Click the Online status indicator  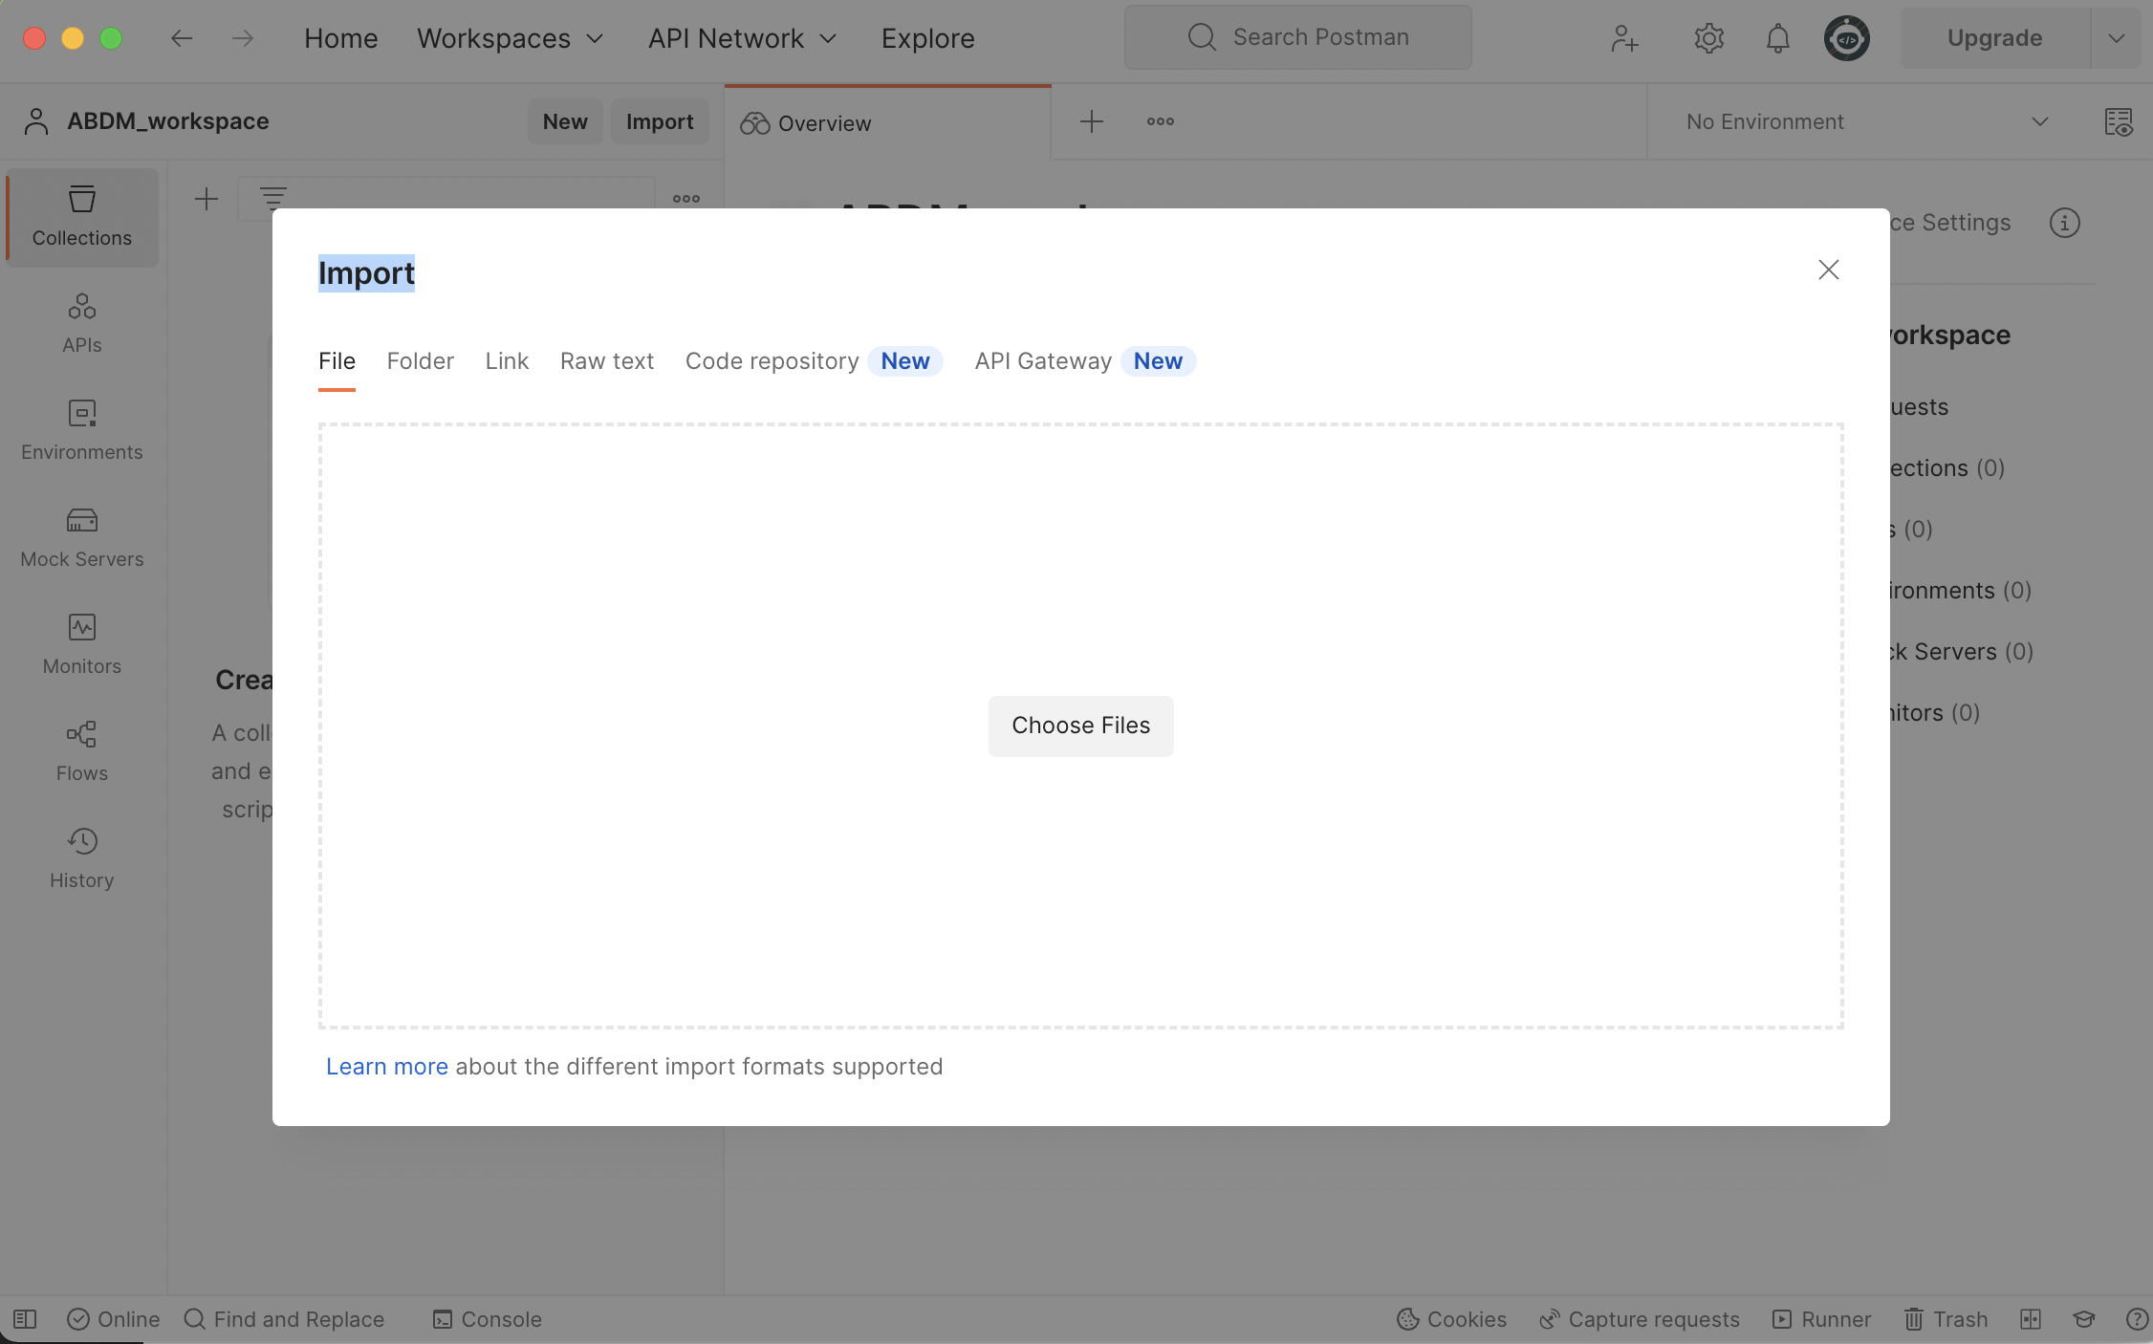point(114,1319)
